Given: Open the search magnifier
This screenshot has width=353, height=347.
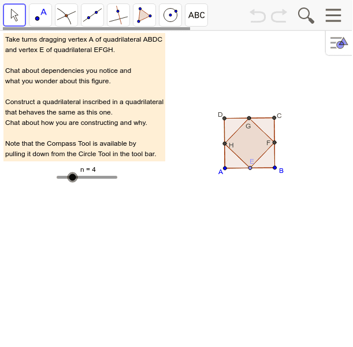Looking at the screenshot, I should [x=306, y=16].
